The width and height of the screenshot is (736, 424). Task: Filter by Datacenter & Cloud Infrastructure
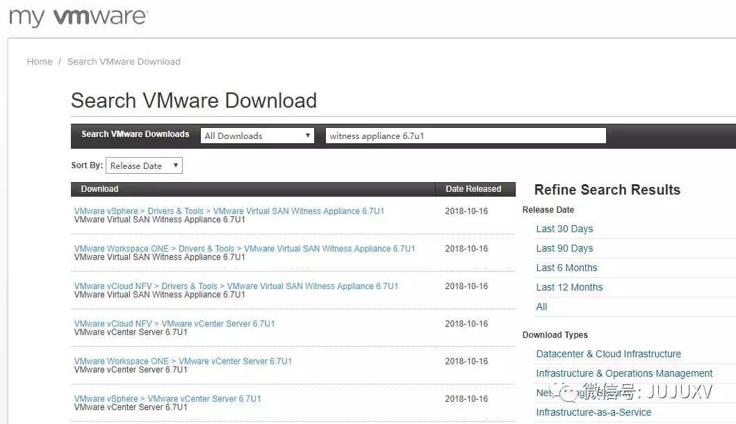pos(608,354)
